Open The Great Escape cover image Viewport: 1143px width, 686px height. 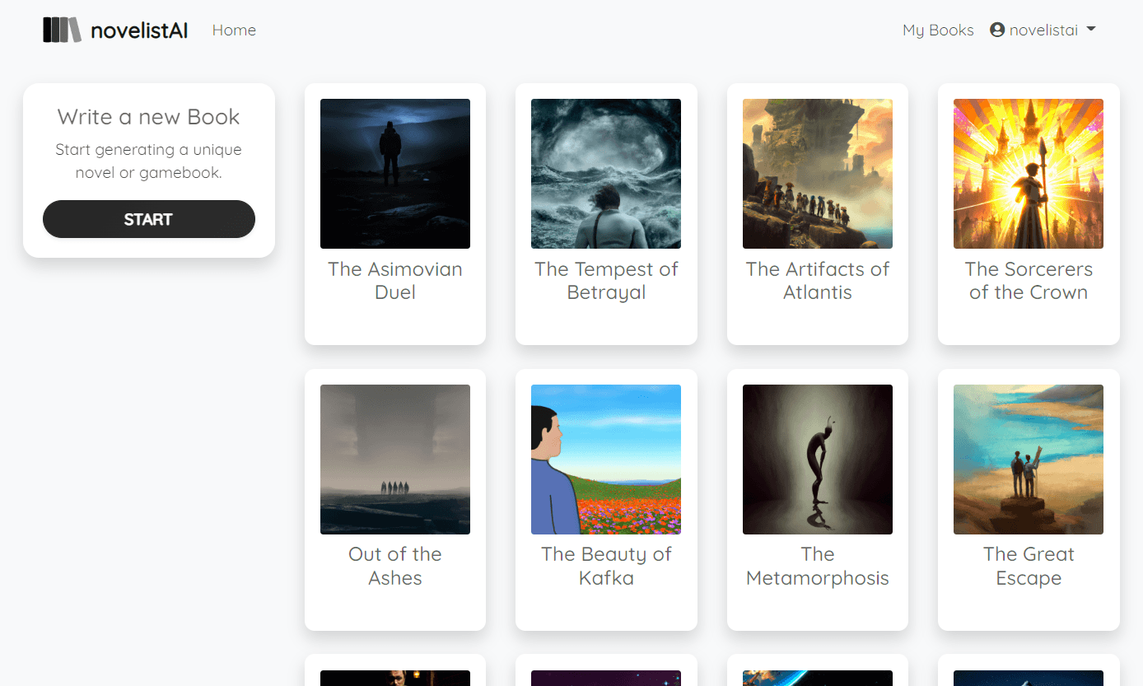1029,460
